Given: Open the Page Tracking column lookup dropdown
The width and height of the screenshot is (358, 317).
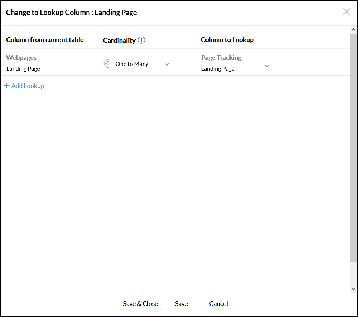Looking at the screenshot, I should [x=267, y=66].
